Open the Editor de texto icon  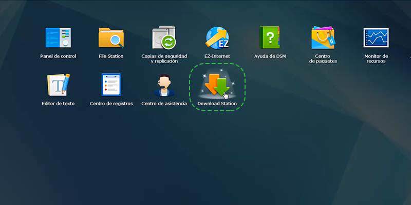(x=58, y=85)
